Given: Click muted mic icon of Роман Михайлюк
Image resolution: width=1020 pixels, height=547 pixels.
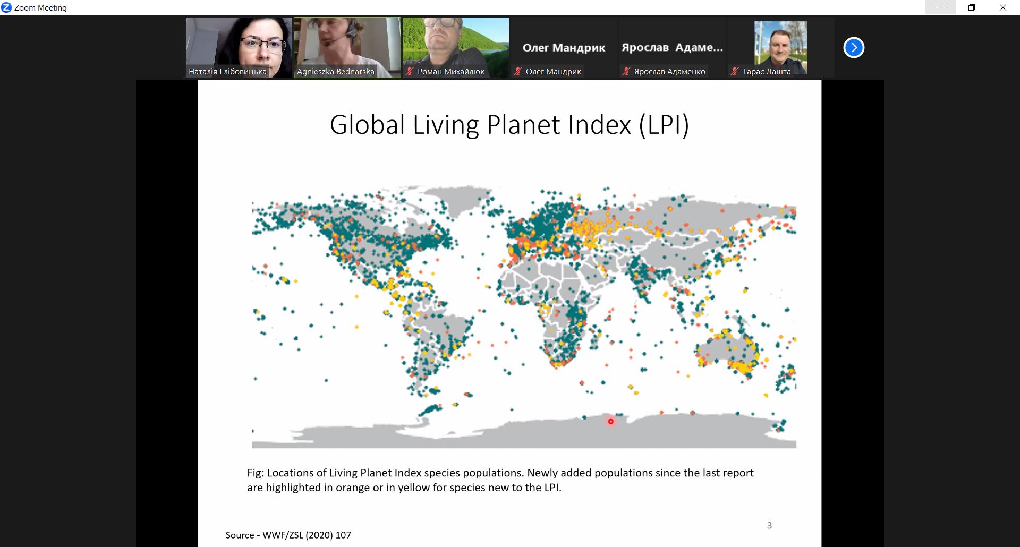Looking at the screenshot, I should (x=410, y=71).
